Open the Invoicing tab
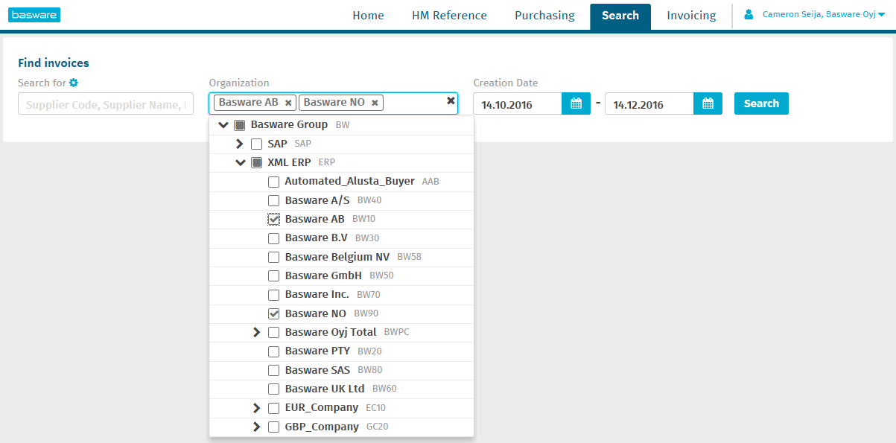The width and height of the screenshot is (896, 443). coord(691,16)
